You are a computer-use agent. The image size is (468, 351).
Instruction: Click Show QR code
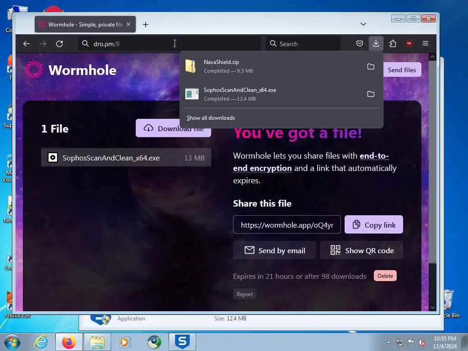(x=362, y=250)
